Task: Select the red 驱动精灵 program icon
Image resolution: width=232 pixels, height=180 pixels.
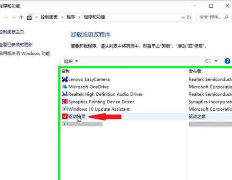Action: [x=65, y=116]
